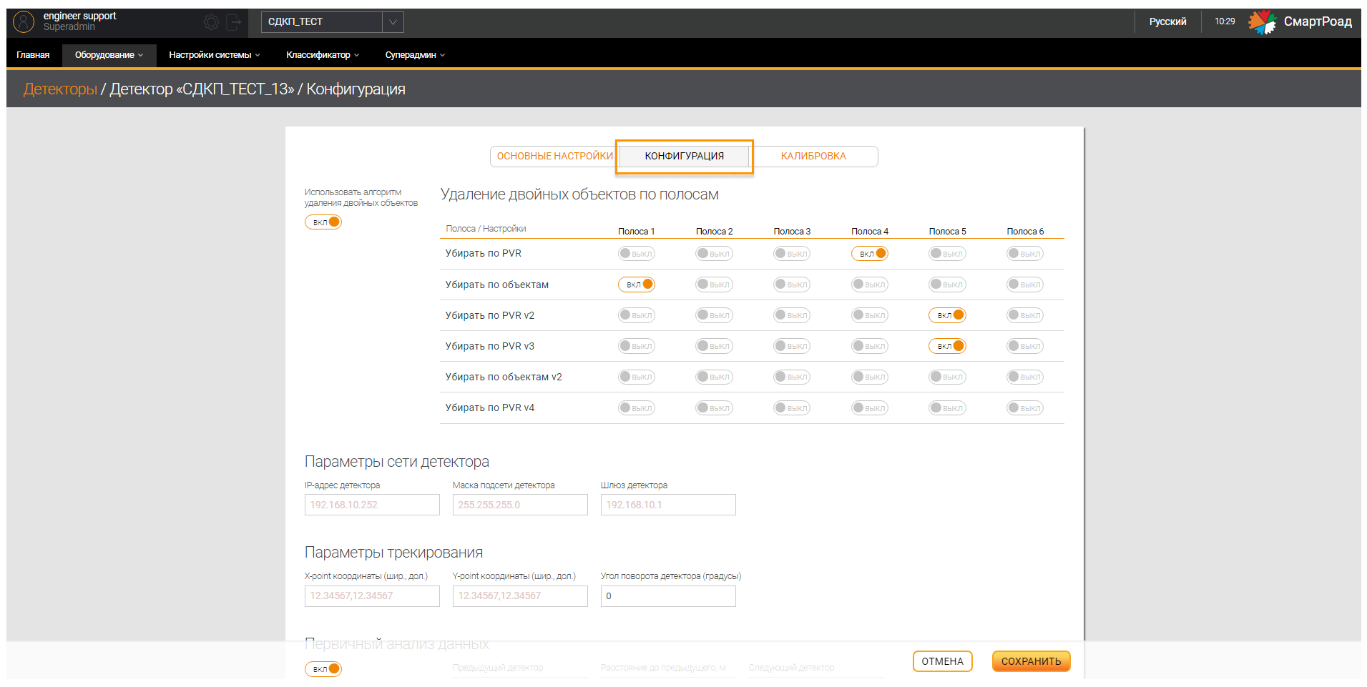Click the Параметры трекирования heading

[393, 553]
